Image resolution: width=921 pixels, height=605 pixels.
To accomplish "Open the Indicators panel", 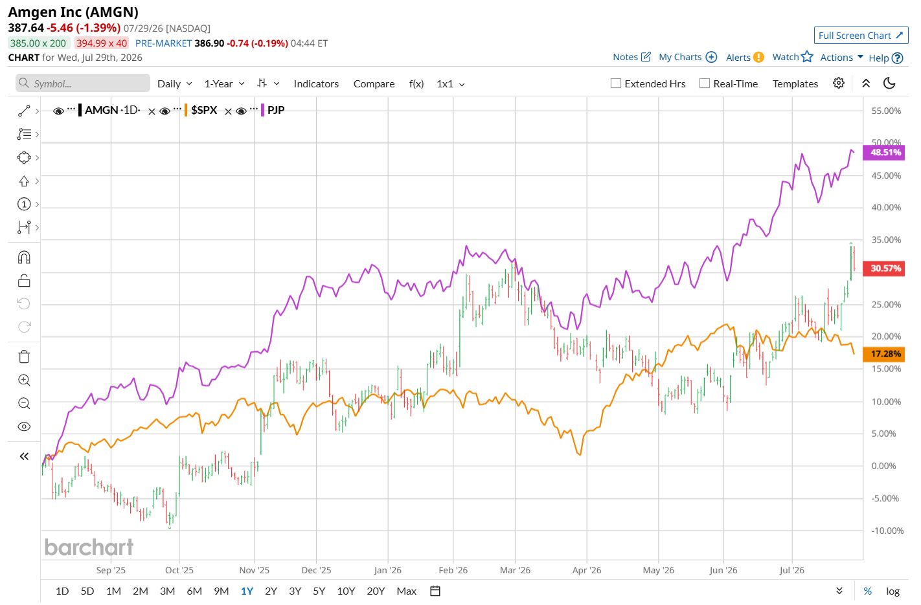I will (x=316, y=83).
